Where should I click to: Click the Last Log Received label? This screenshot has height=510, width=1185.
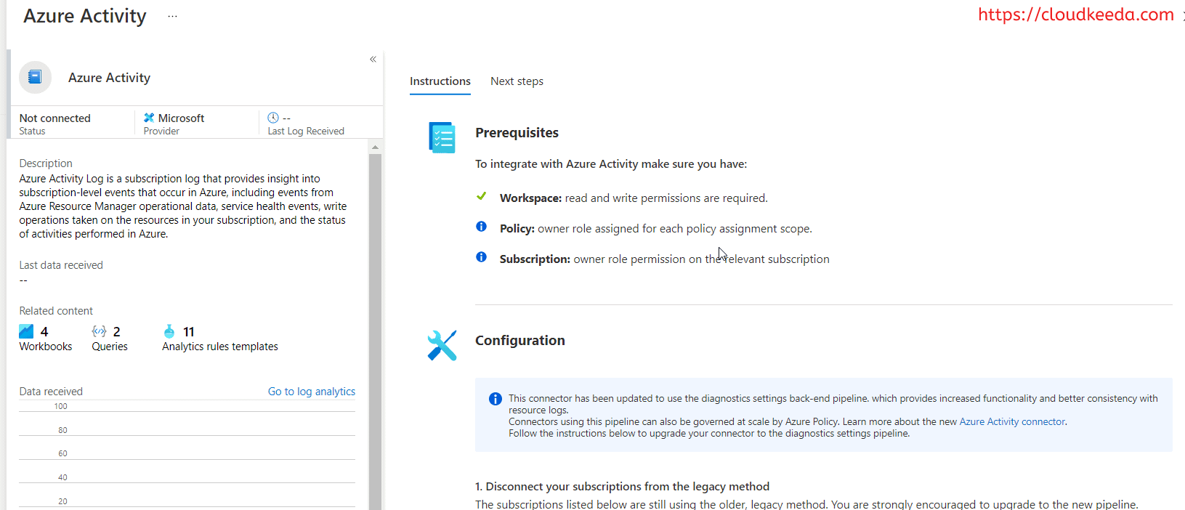pyautogui.click(x=306, y=131)
